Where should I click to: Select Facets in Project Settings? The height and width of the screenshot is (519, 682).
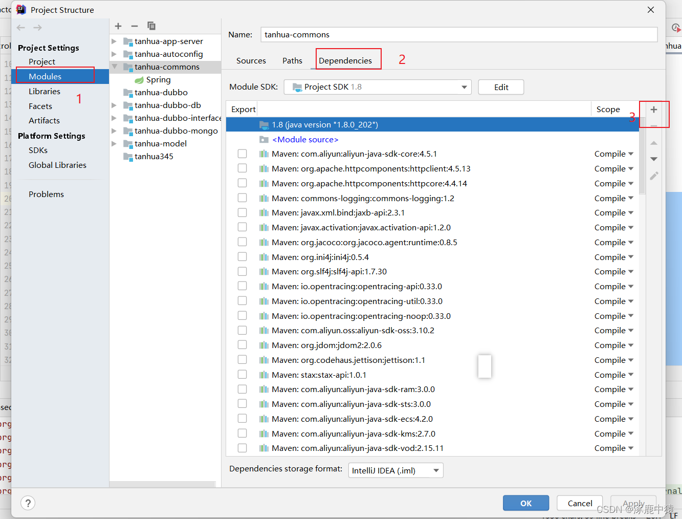tap(40, 106)
